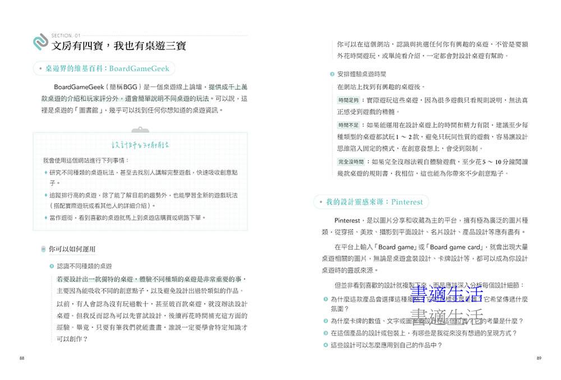The image size is (561, 380).
Task: Click the numbered bullet before "這些設計可以怎麼應用"
Action: [325, 345]
